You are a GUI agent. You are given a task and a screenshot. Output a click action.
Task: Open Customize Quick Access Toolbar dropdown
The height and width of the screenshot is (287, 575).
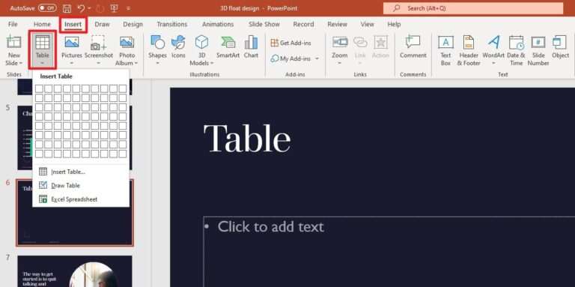tap(128, 8)
